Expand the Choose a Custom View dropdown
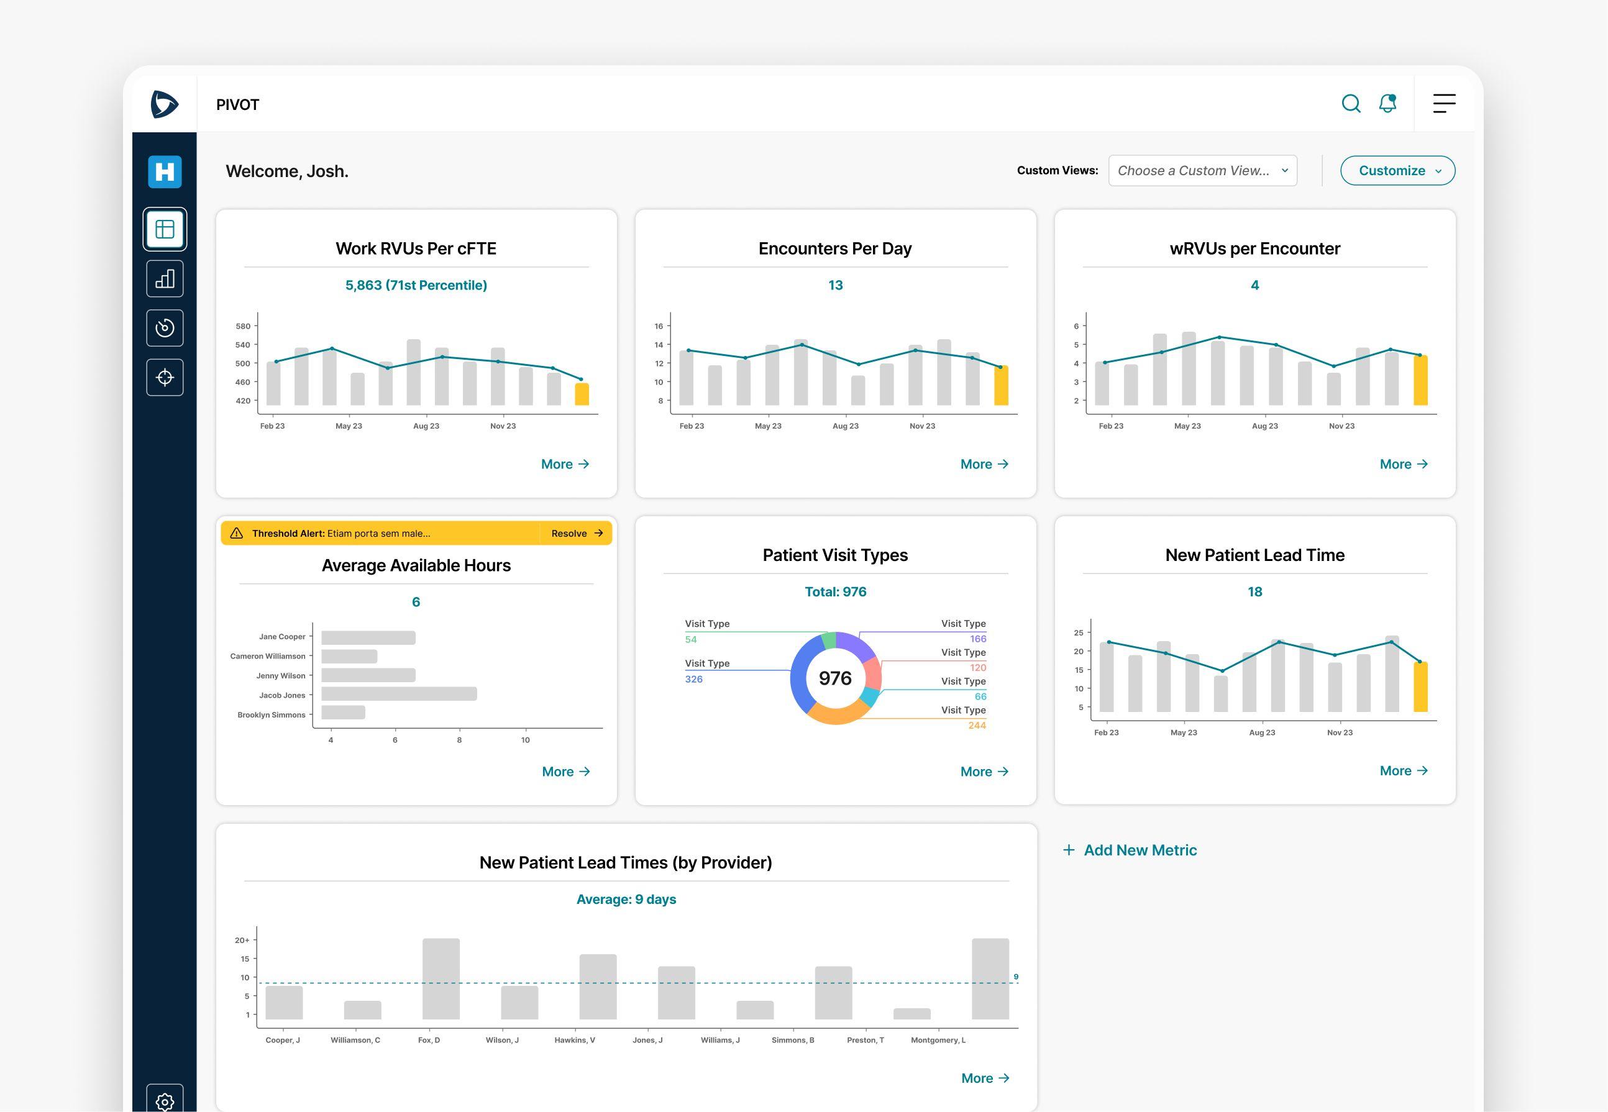1608x1112 pixels. click(x=1202, y=171)
